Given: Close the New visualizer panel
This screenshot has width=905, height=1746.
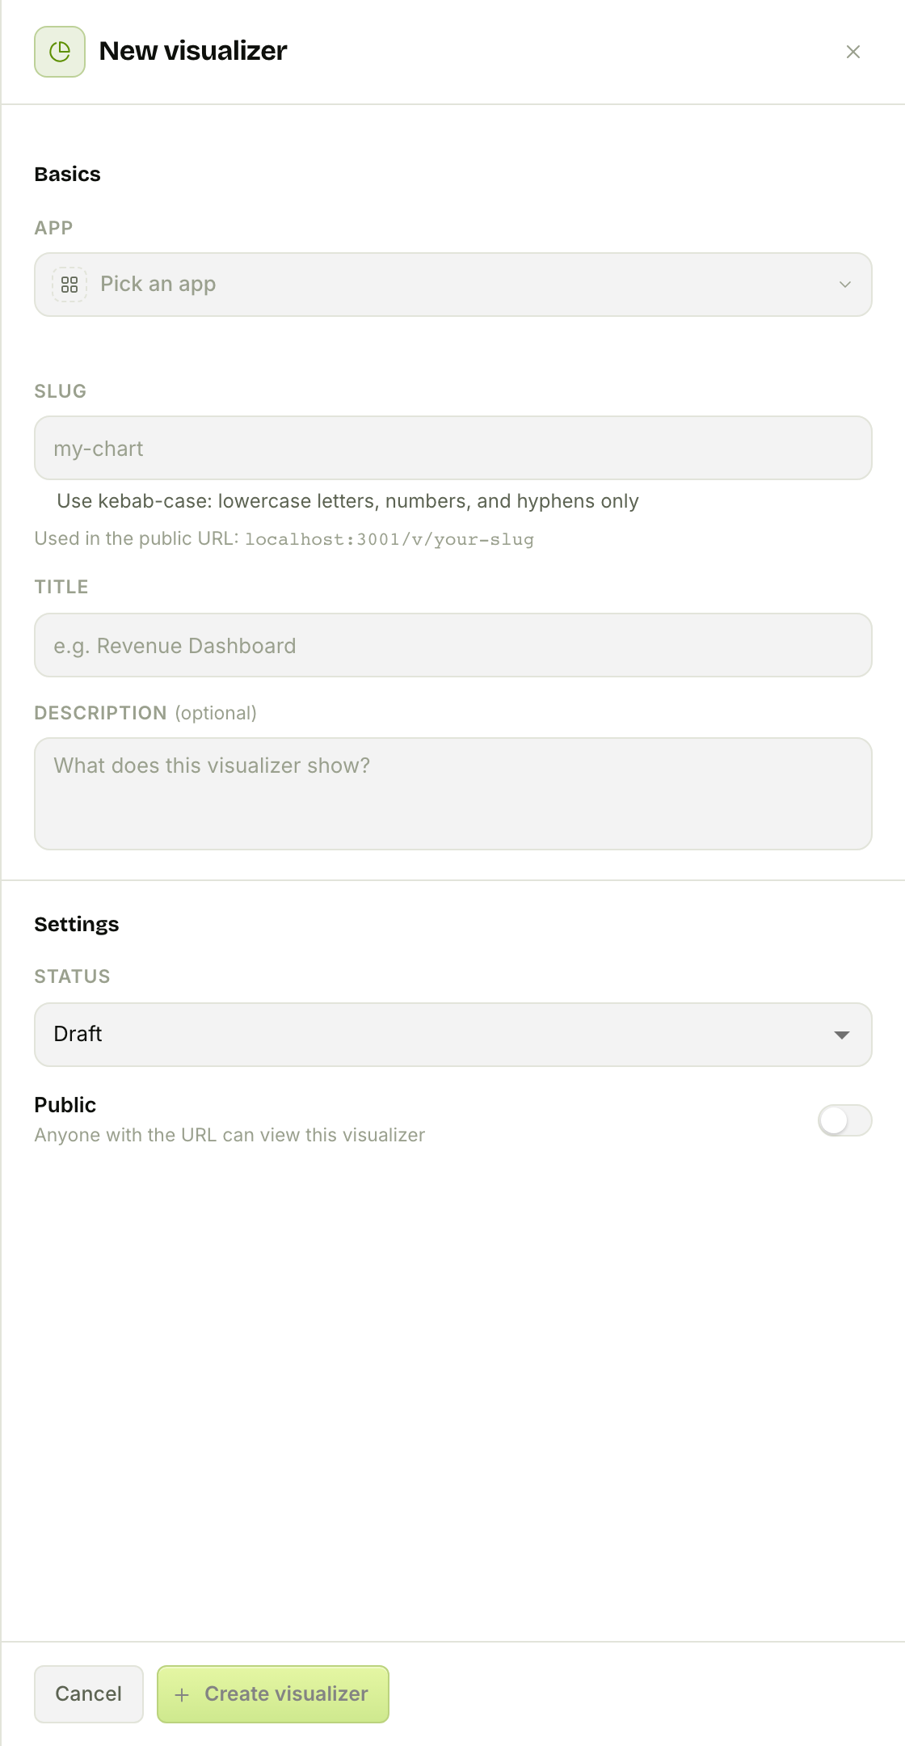Looking at the screenshot, I should 852,52.
